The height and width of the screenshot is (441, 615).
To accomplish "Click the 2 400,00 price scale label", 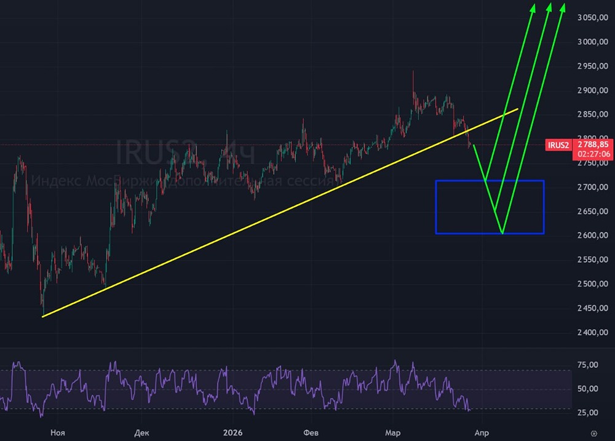I will [593, 333].
